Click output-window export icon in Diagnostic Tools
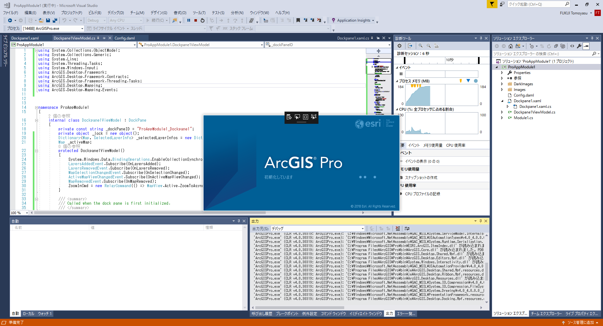 click(410, 46)
